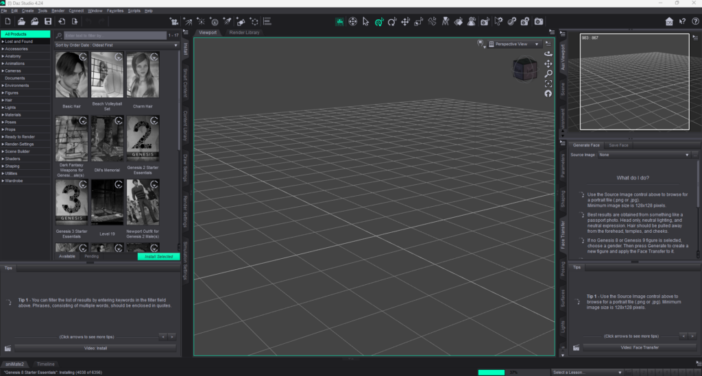702x376 pixels.
Task: Click the New scene file icon
Action: coord(8,22)
